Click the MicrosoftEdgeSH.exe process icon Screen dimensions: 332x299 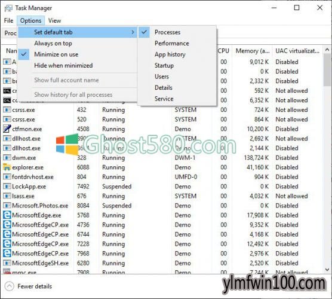point(7,263)
